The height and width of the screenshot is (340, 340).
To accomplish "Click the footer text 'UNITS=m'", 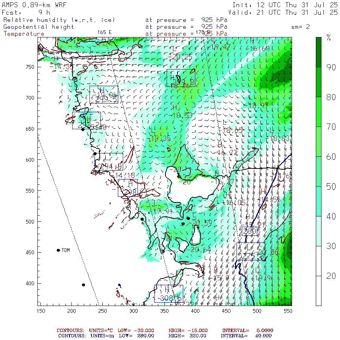I will click(102, 336).
